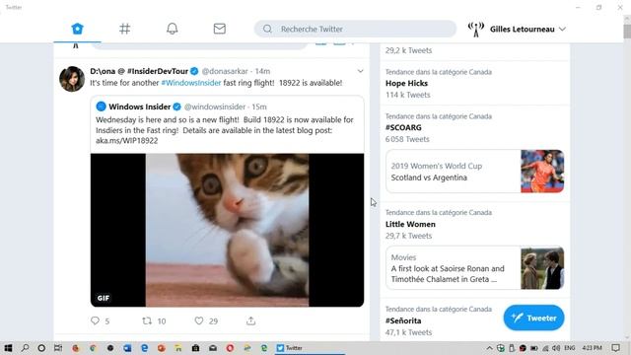Open the #Señorita trend
The height and width of the screenshot is (355, 631).
pyautogui.click(x=403, y=320)
